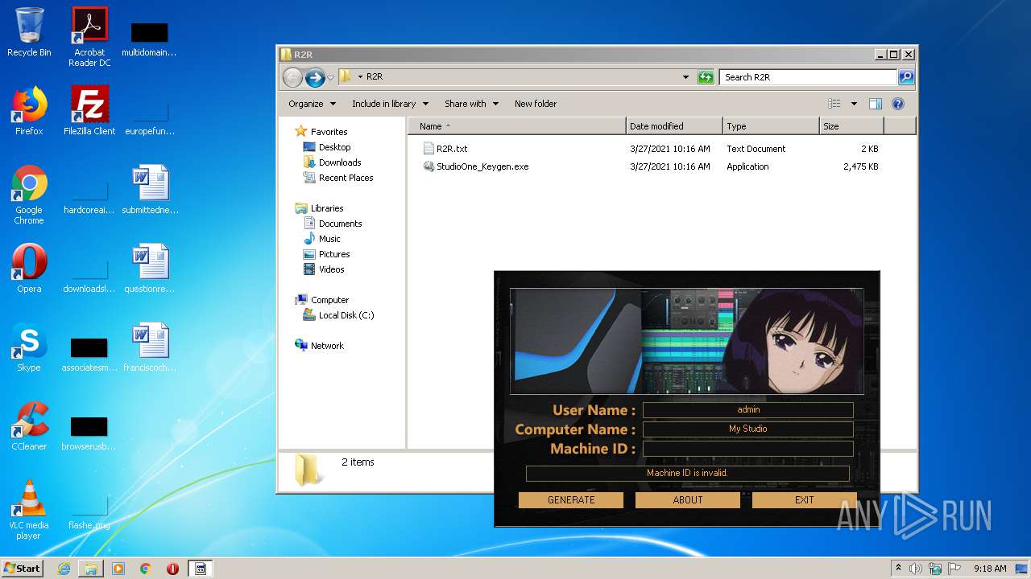Sort files by Size column
Viewport: 1031px width, 579px height.
[851, 126]
